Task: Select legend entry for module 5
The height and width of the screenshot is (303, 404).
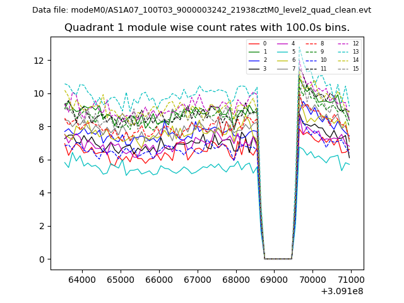Action: coord(287,52)
